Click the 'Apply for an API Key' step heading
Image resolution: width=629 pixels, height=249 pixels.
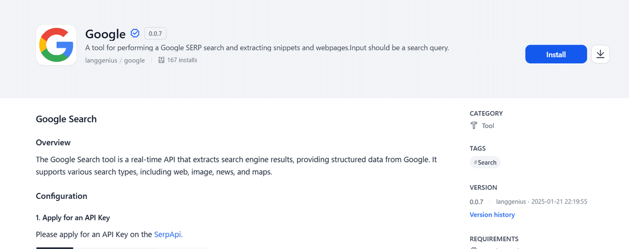click(73, 218)
